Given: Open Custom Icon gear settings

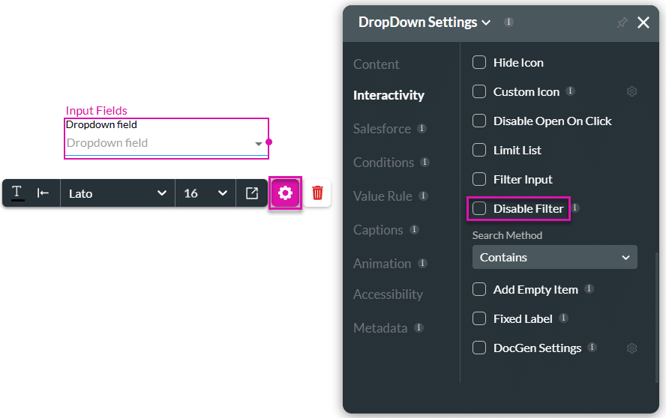Looking at the screenshot, I should pyautogui.click(x=631, y=91).
